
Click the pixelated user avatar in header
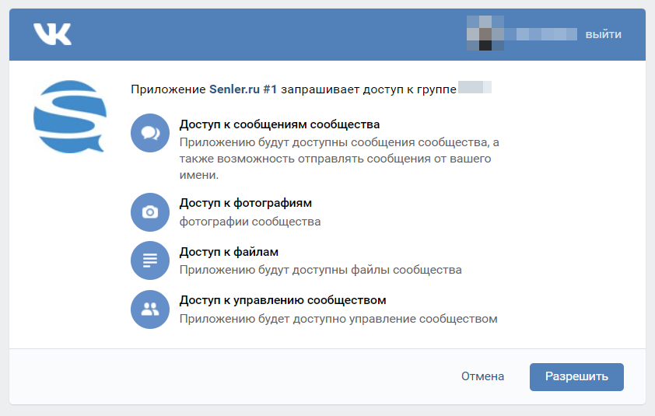coord(485,33)
